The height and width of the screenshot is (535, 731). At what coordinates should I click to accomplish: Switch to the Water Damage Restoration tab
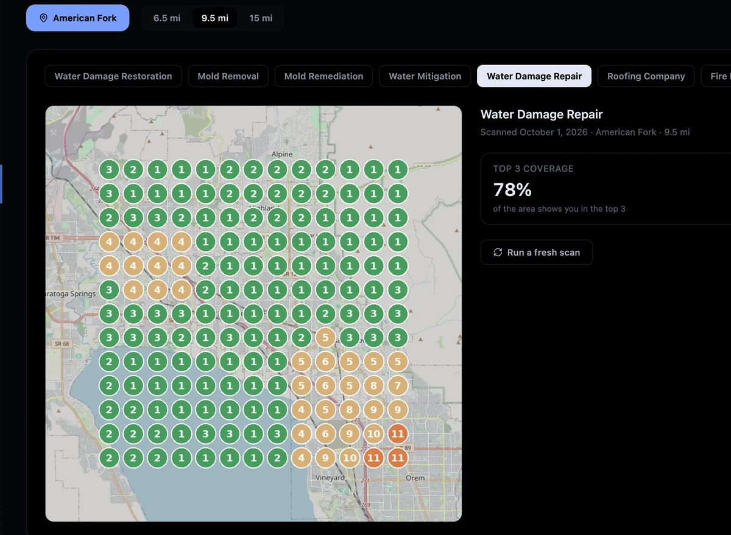tap(113, 76)
